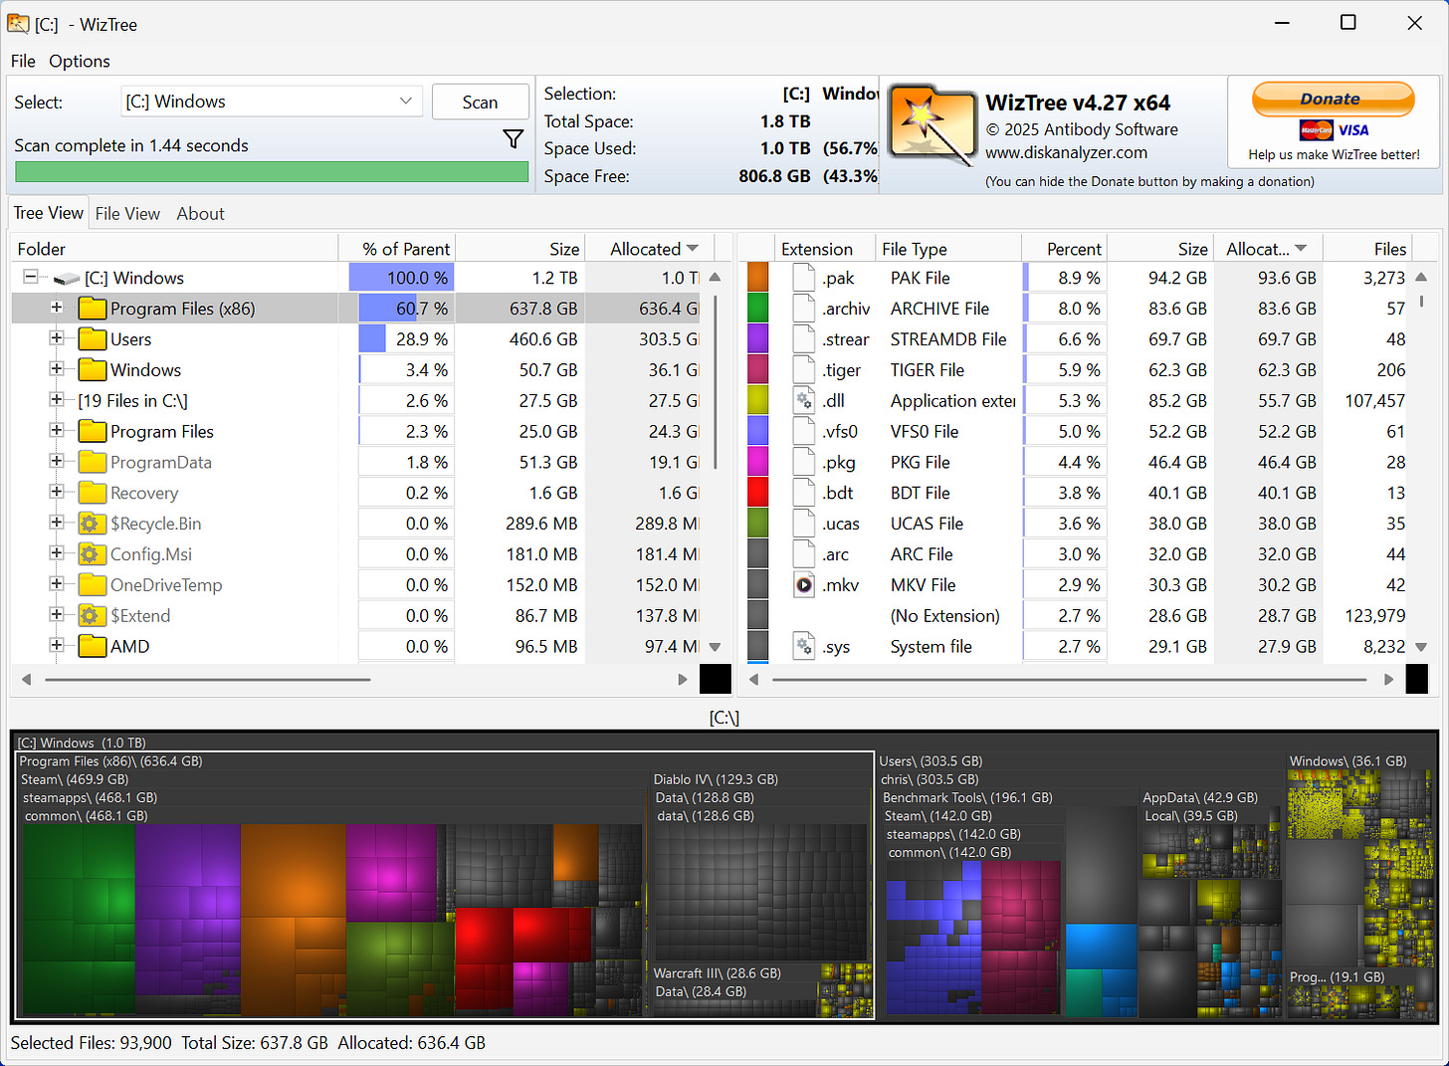Click the .pak file type icon
Image resolution: width=1449 pixels, height=1066 pixels.
[804, 278]
